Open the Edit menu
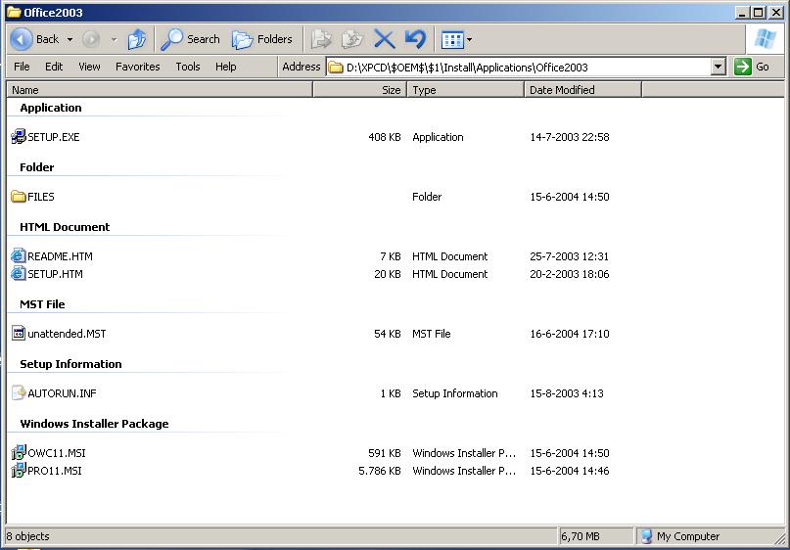Image resolution: width=790 pixels, height=550 pixels. tap(54, 67)
